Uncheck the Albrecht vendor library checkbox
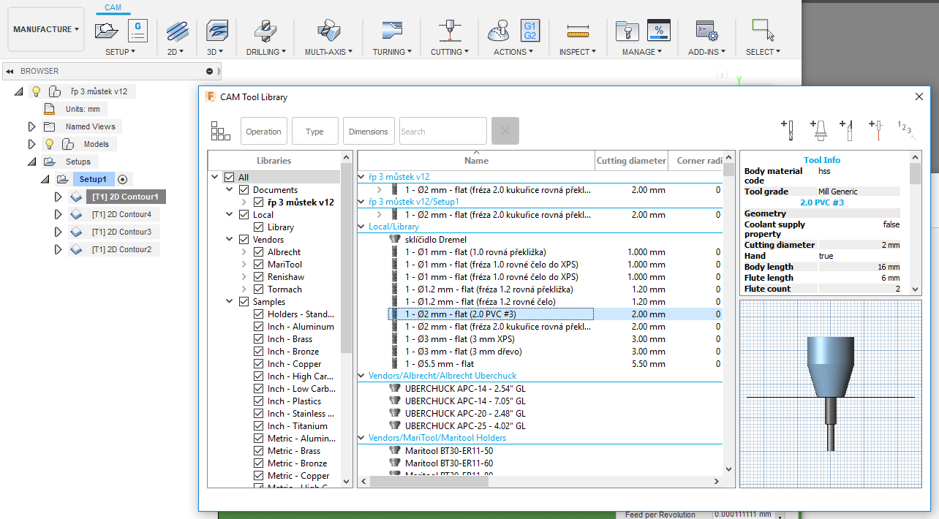 (x=259, y=252)
